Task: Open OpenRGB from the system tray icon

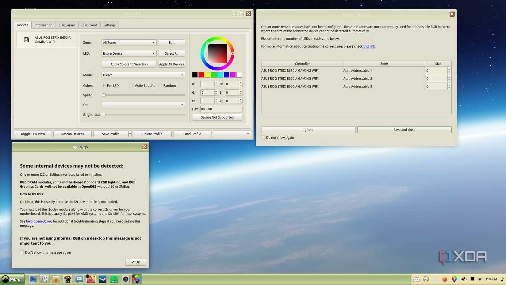Action: coord(454,279)
